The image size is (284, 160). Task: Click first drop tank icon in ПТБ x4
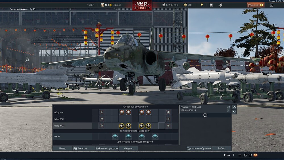(115, 136)
